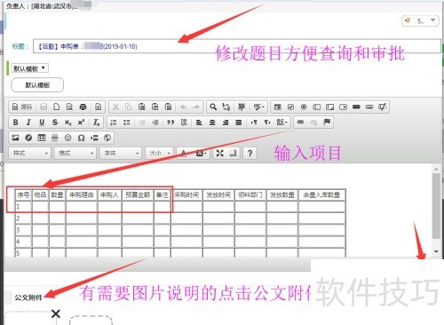This screenshot has width=444, height=325.
Task: Click Create Div Container icon
Action: 184,123
